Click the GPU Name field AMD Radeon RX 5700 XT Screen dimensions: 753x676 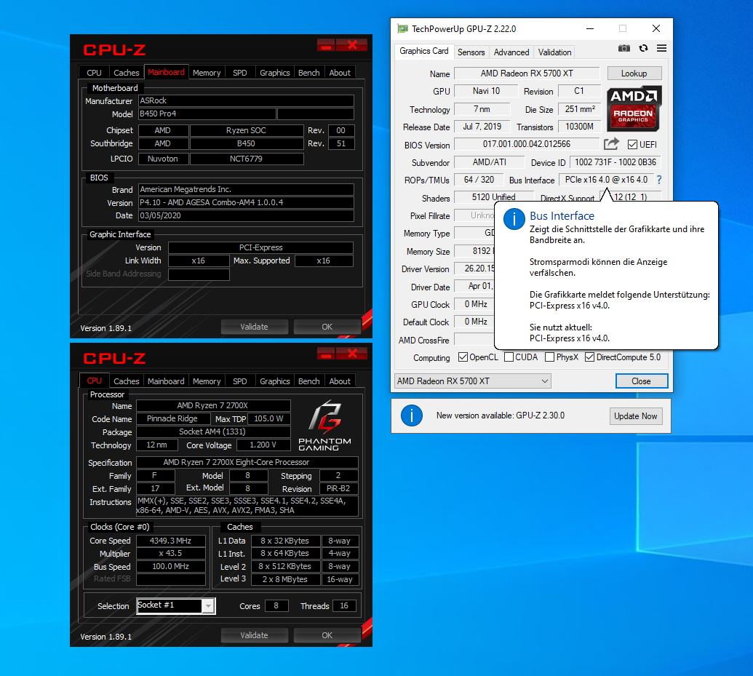(x=527, y=73)
